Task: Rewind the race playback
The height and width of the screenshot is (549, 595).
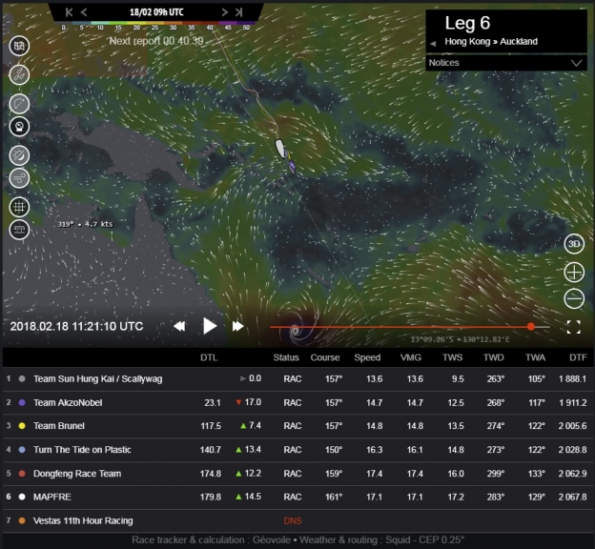Action: tap(179, 326)
